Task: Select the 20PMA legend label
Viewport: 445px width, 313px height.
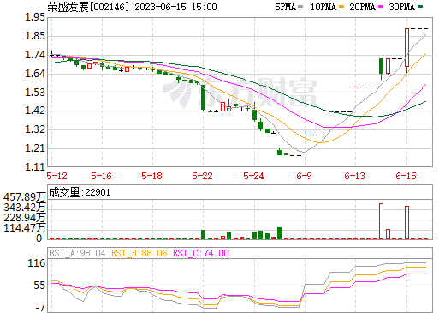Action: point(362,7)
